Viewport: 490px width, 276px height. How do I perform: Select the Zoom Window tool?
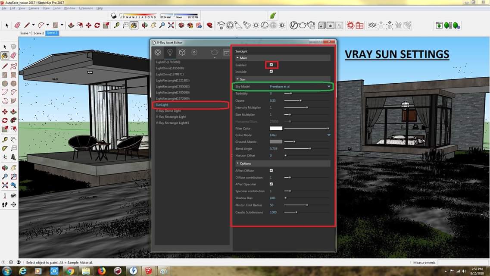coord(13,177)
